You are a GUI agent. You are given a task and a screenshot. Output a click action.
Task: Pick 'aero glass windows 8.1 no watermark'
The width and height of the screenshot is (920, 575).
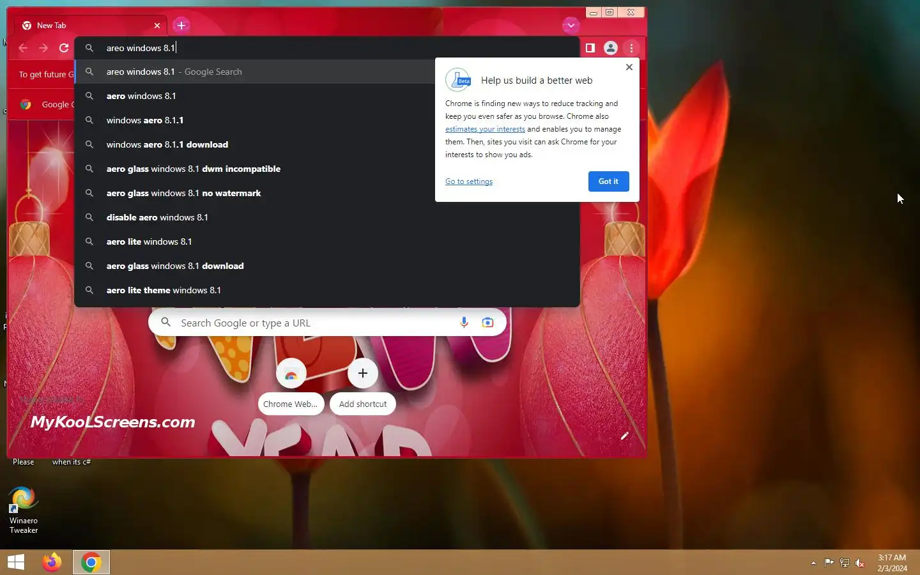click(x=255, y=193)
